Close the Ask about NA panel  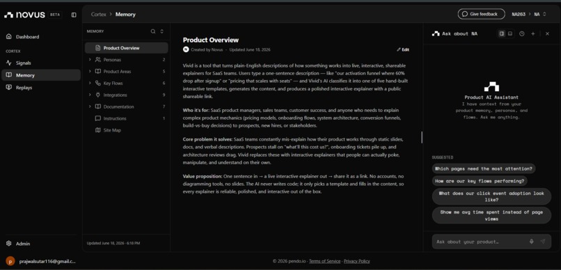click(547, 33)
